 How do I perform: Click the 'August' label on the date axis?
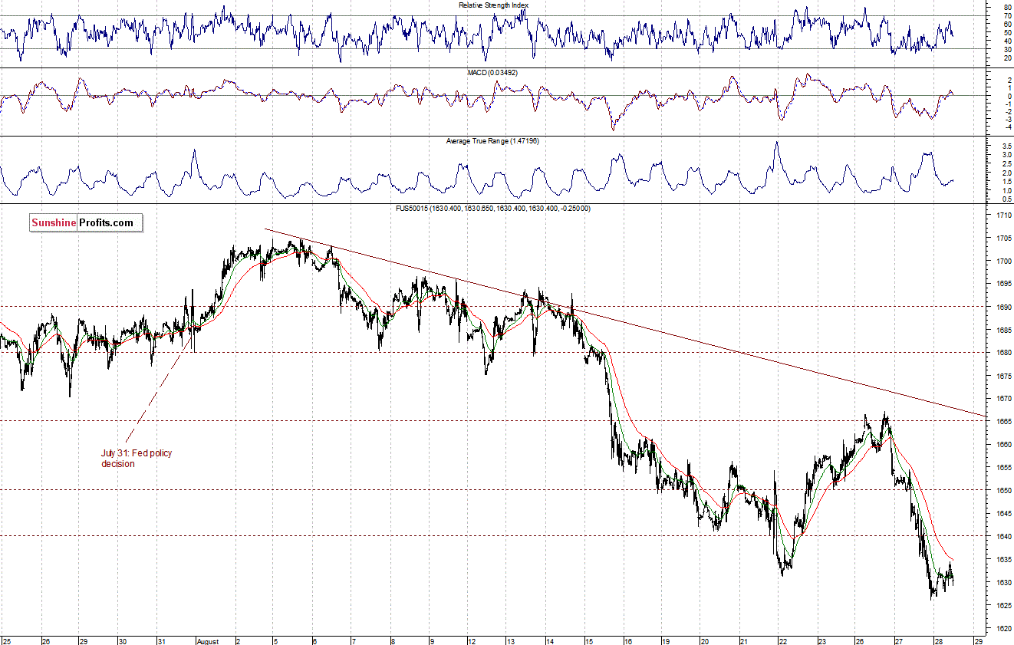click(x=209, y=640)
